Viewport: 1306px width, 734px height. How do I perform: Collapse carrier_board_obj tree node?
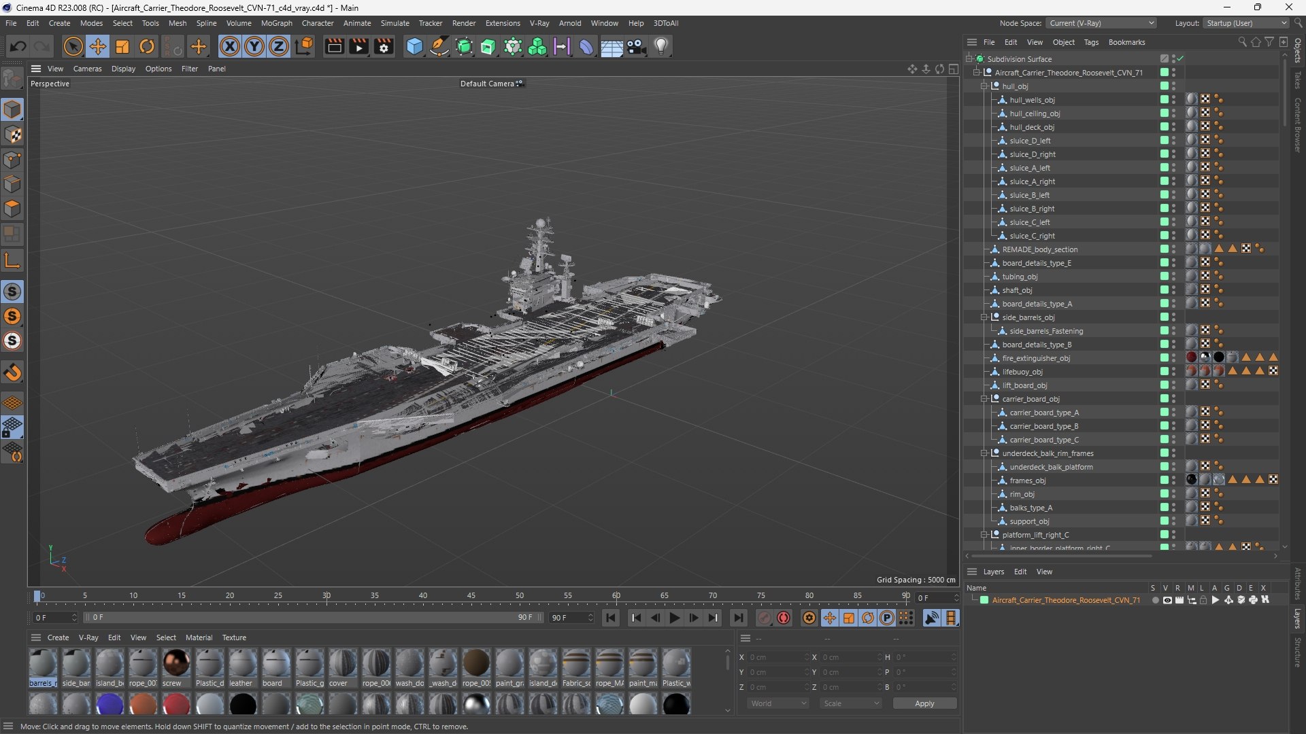(984, 399)
